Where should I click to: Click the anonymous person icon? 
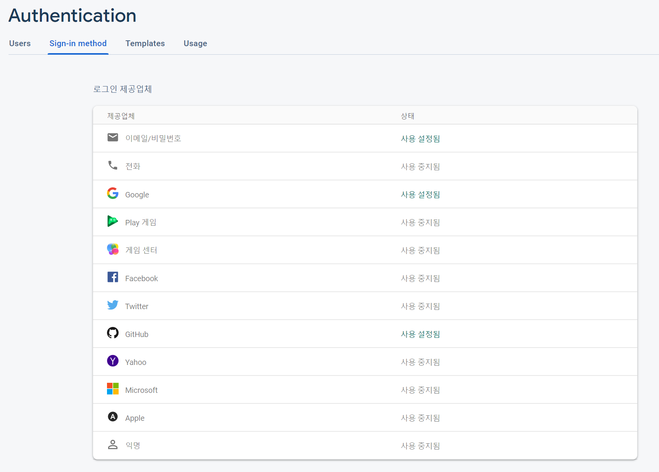tap(113, 444)
